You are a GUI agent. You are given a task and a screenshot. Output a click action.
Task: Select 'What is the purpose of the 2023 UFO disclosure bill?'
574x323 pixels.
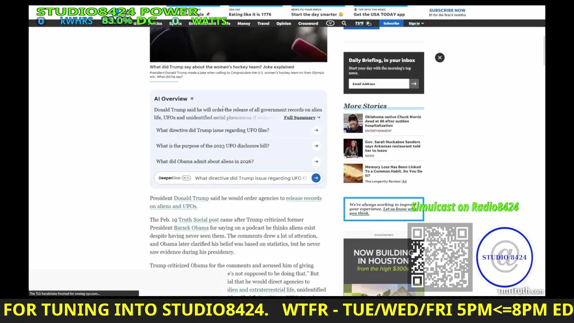213,146
